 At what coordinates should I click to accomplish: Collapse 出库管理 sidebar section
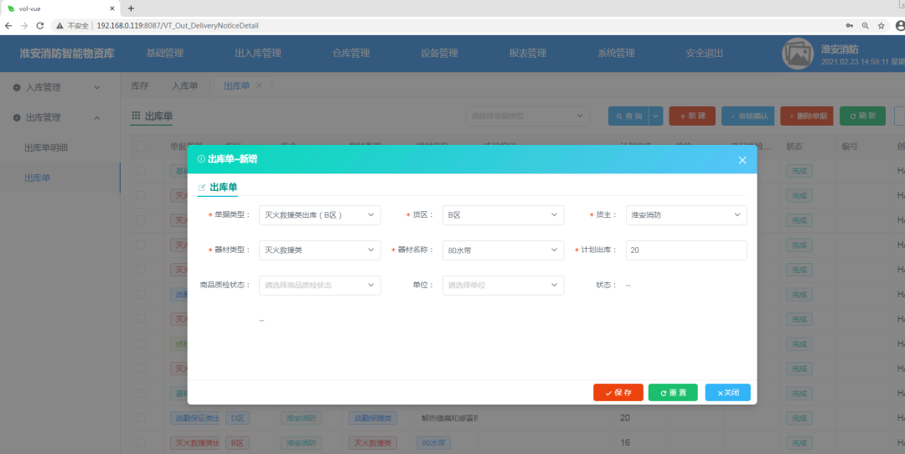coord(60,117)
